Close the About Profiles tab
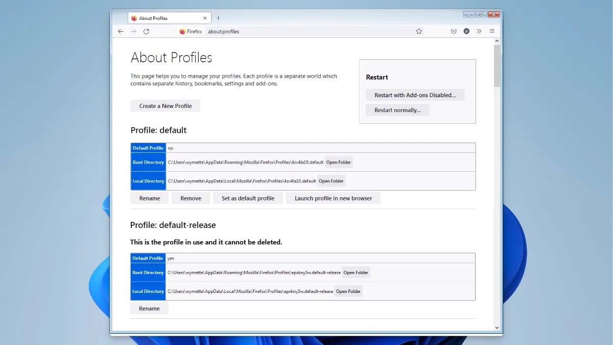Viewport: 613px width, 345px height. (x=205, y=18)
